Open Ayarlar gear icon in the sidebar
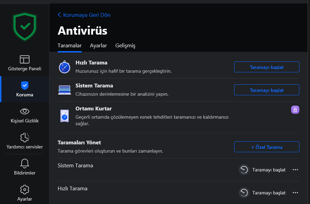 (x=25, y=190)
